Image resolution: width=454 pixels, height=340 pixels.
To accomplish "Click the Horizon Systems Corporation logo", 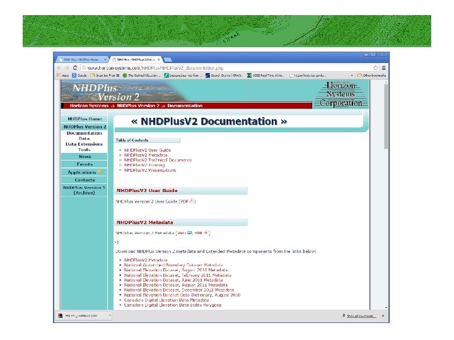I will tap(340, 94).
